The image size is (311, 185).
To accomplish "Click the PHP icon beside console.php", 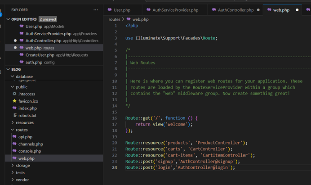I will coord(14,151).
